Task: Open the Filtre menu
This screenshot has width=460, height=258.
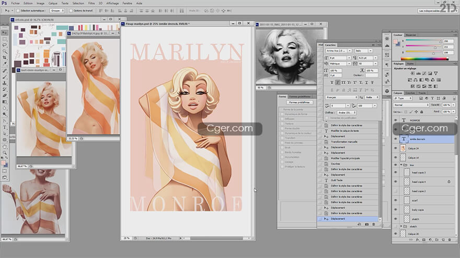Action: tap(91, 3)
